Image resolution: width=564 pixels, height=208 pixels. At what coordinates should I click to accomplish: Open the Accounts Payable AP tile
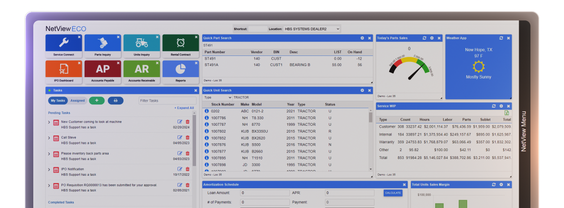pos(103,72)
